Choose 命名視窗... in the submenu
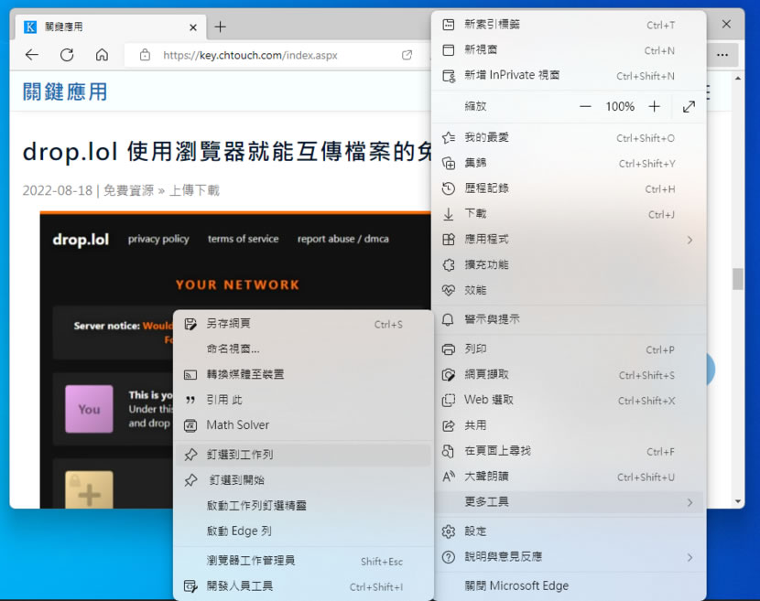This screenshot has height=601, width=760. click(x=303, y=349)
